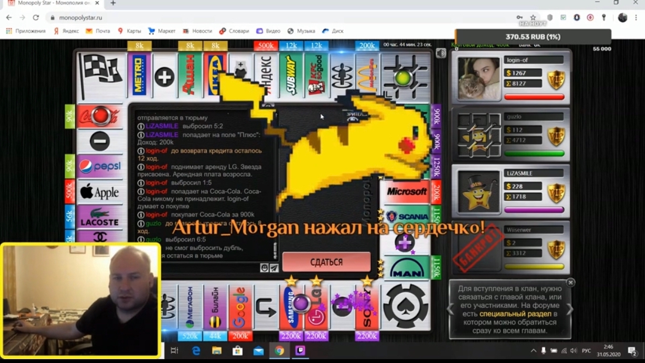Open the Twitch app on taskbar
The image size is (645, 363).
[x=300, y=351]
